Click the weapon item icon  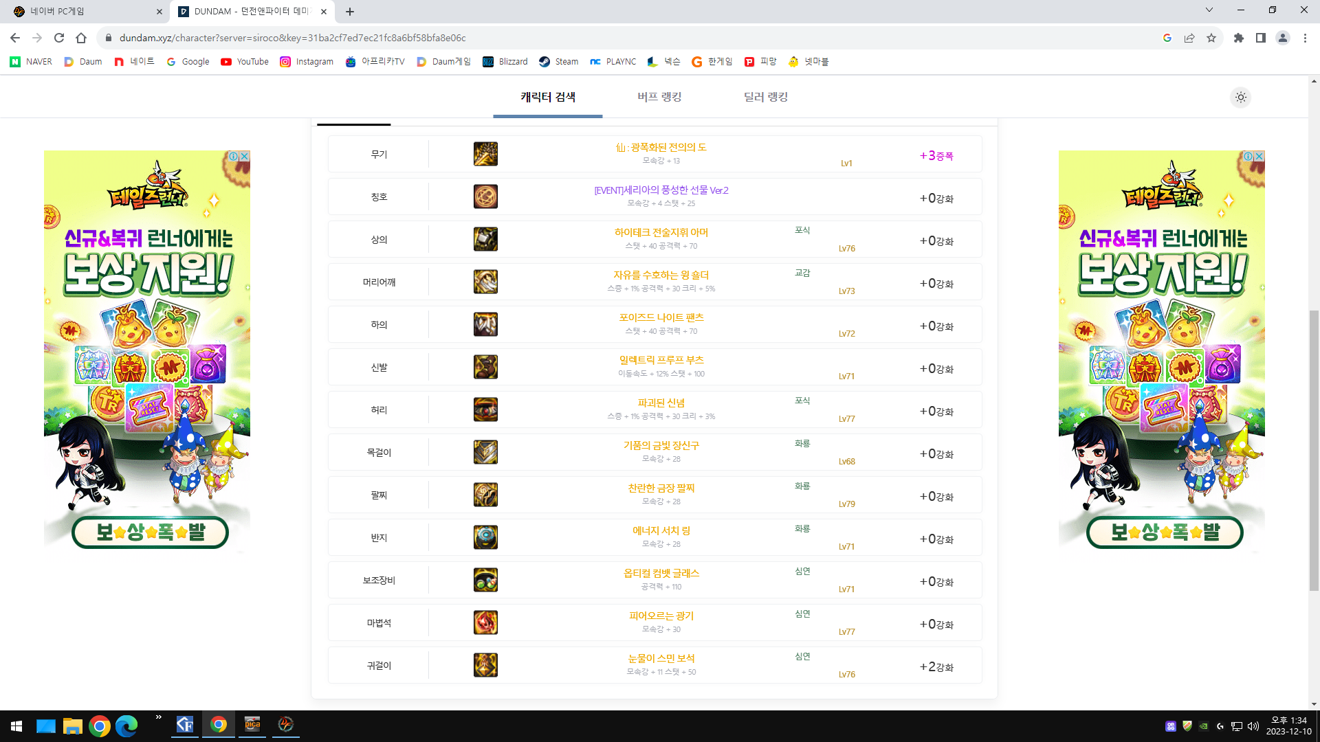click(x=485, y=154)
